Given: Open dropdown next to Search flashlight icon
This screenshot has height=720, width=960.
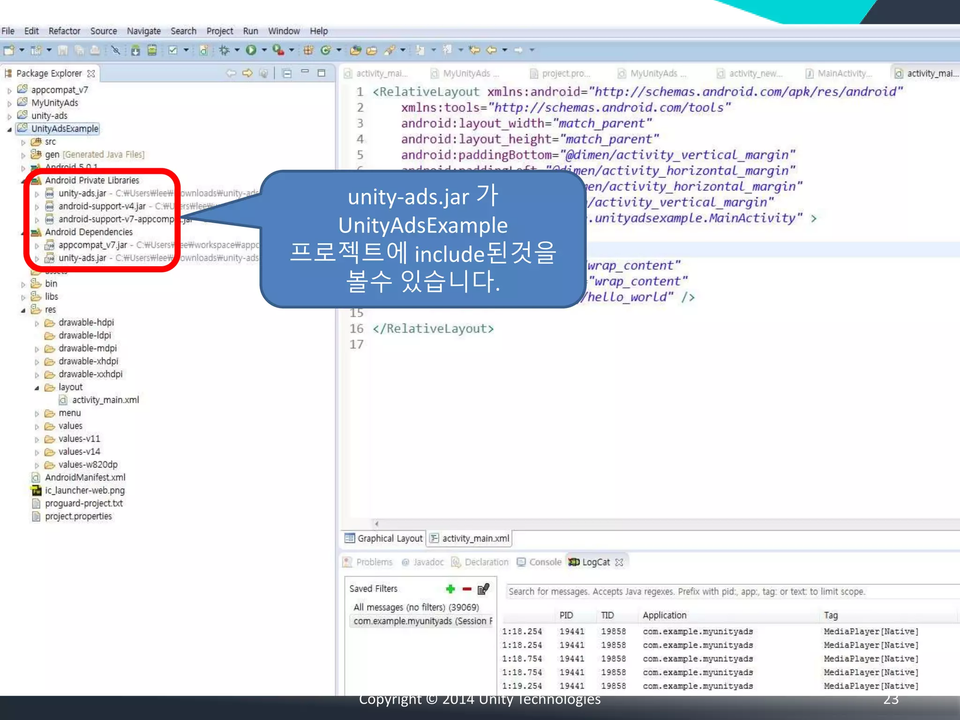Looking at the screenshot, I should pos(403,50).
